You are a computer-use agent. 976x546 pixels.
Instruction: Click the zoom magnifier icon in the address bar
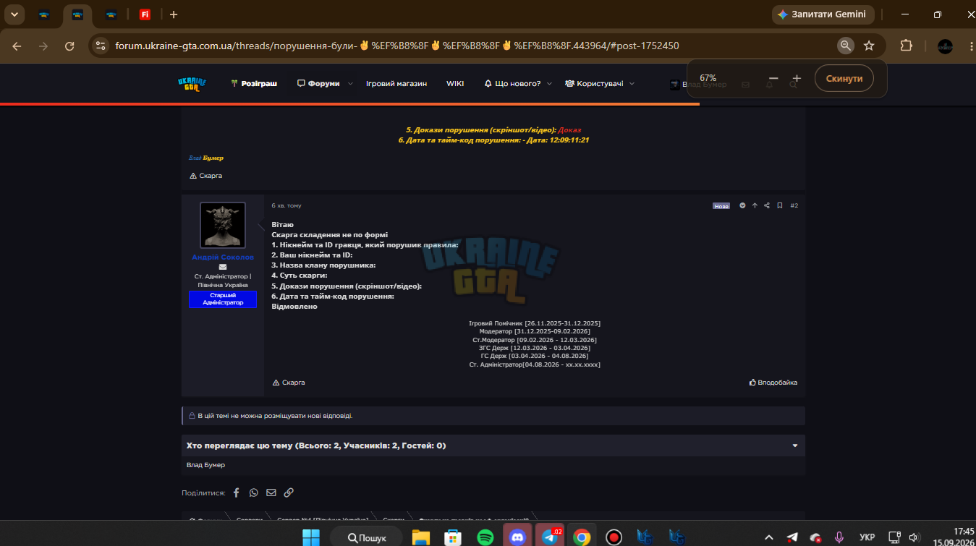pyautogui.click(x=846, y=46)
